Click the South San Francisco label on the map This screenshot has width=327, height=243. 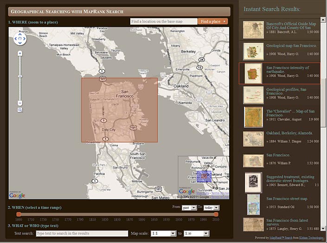tap(138, 156)
